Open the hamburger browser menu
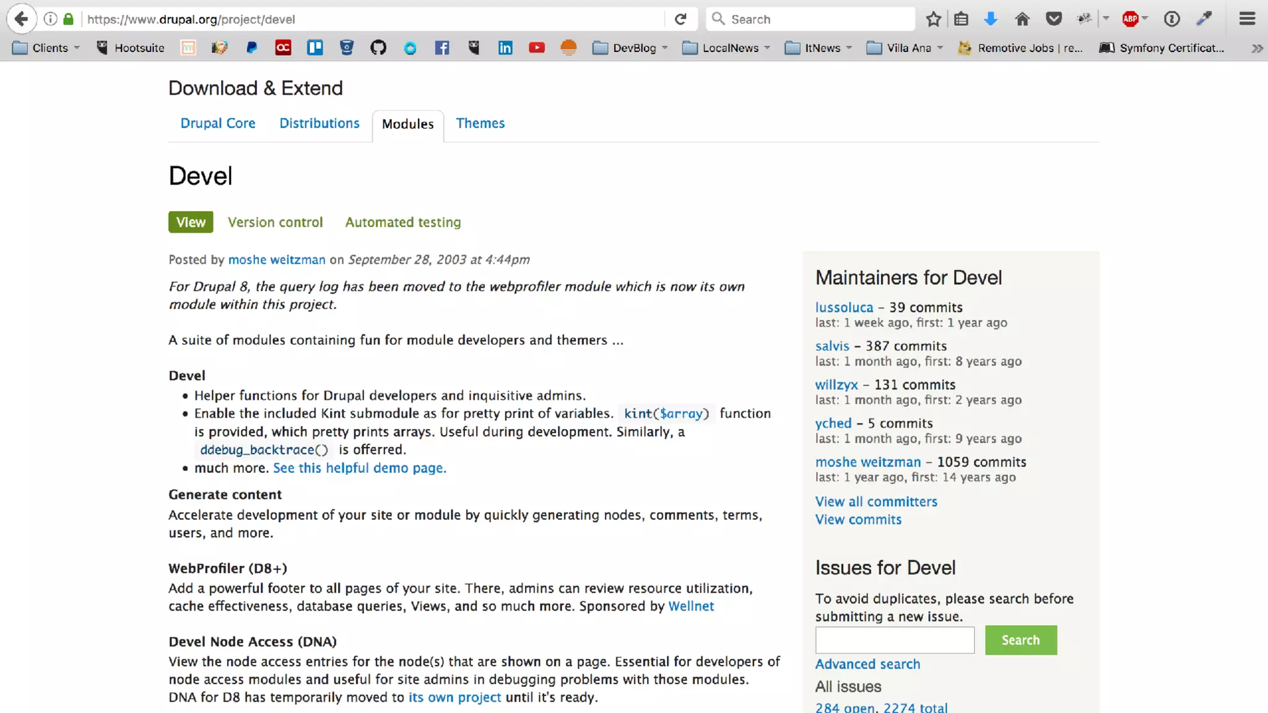 pyautogui.click(x=1247, y=19)
